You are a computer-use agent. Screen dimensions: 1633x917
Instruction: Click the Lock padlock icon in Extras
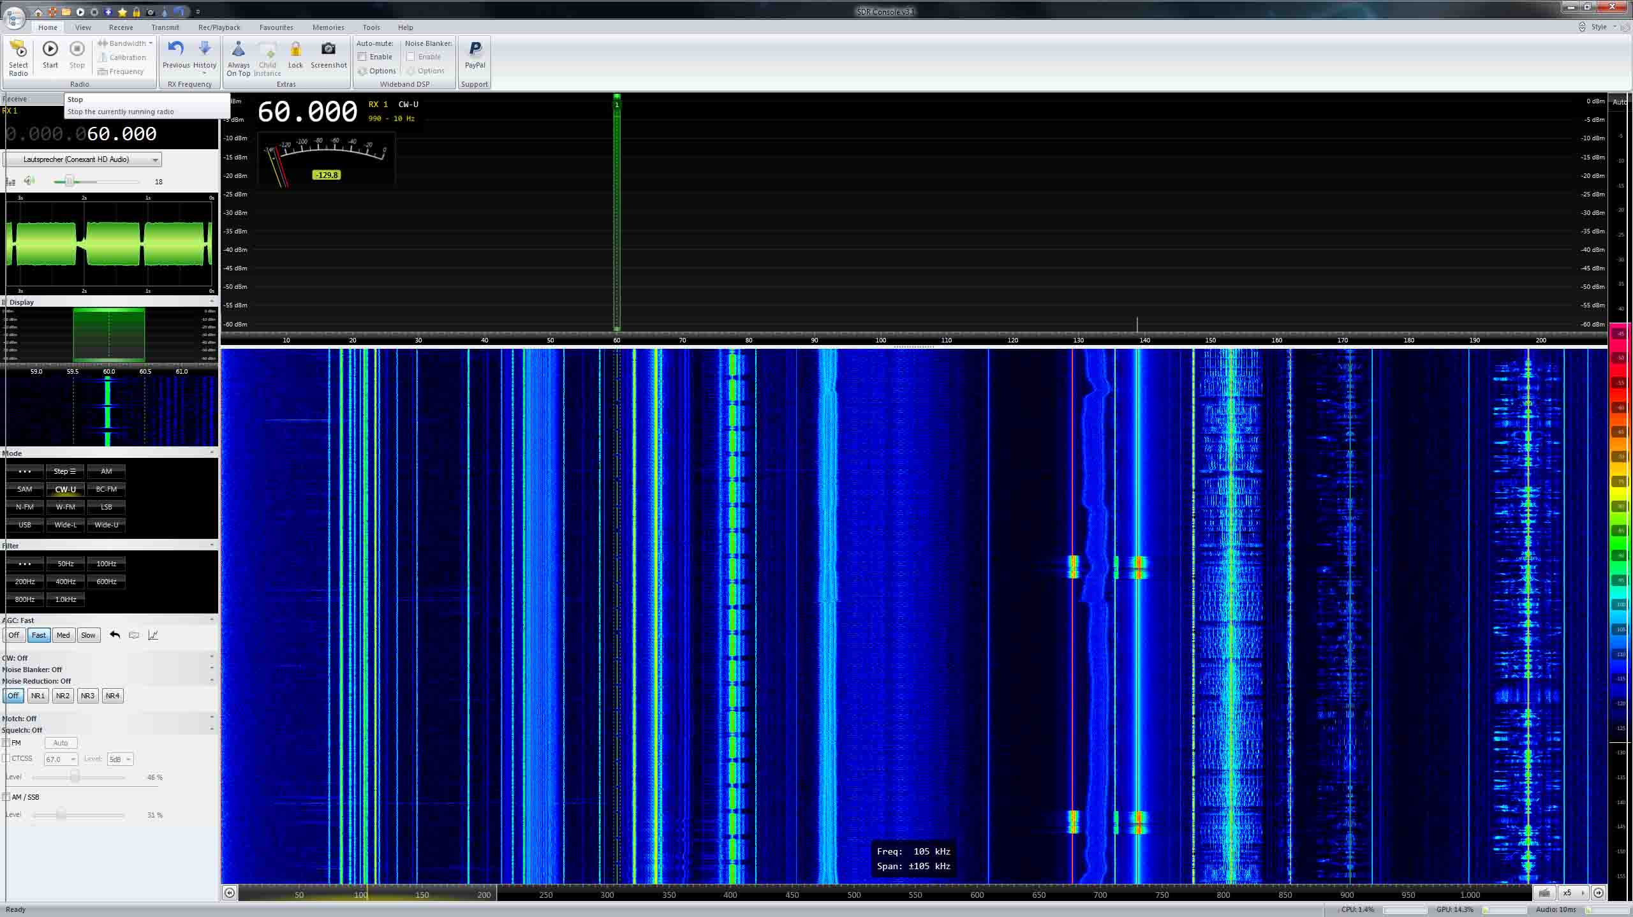(x=295, y=49)
